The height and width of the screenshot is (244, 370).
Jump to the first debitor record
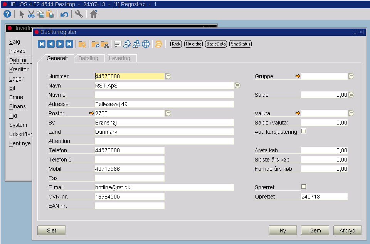(42, 44)
